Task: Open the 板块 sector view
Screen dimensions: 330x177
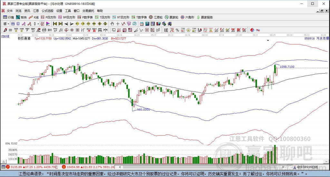Action: tap(22, 17)
